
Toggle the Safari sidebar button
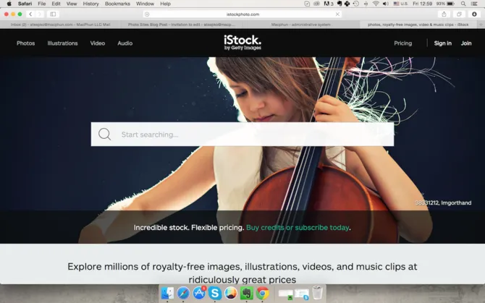coord(53,14)
